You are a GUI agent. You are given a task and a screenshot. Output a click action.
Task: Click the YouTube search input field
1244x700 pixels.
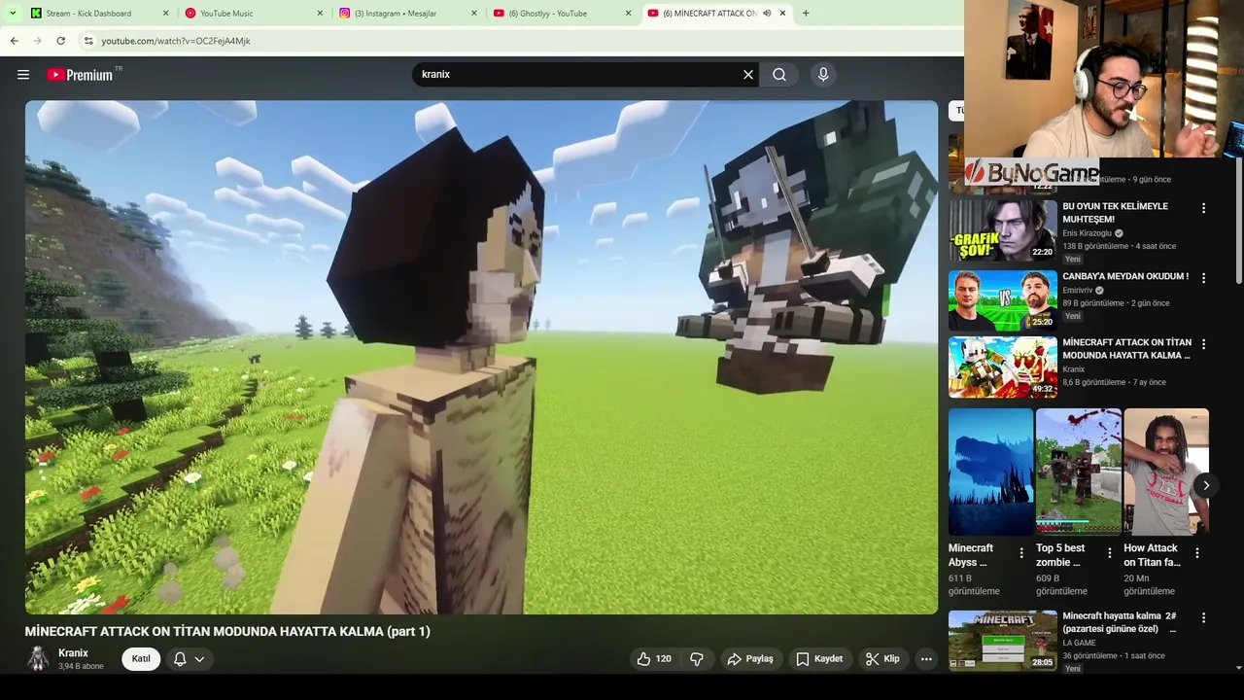click(x=579, y=75)
